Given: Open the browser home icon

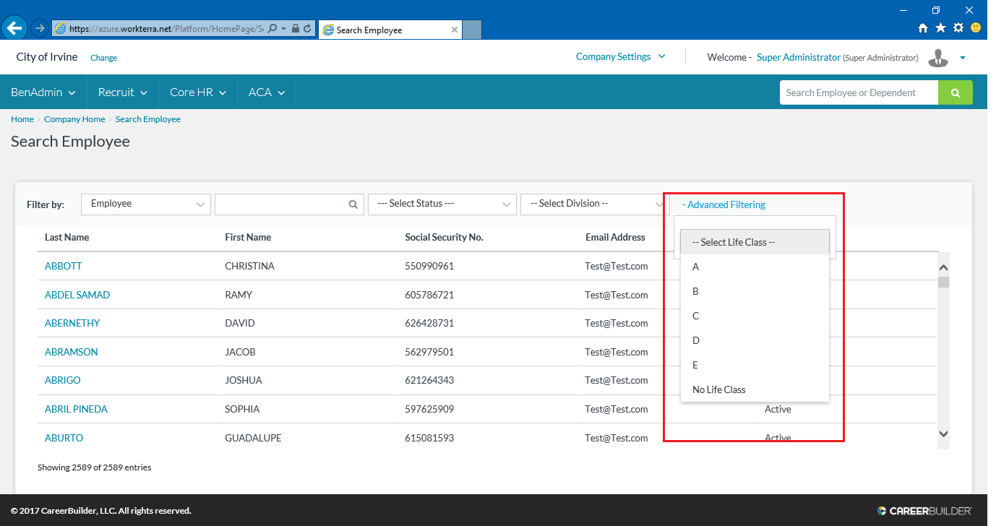Looking at the screenshot, I should [922, 28].
